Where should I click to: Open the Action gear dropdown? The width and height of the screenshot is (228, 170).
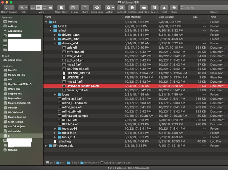pos(109,7)
